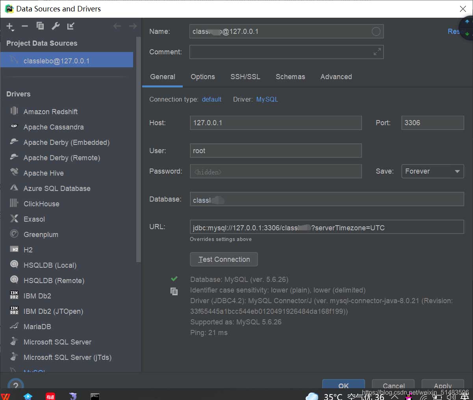Screen dimensions: 473x400
Task: Open Youdao app in taskbar
Action: (x=50, y=396)
